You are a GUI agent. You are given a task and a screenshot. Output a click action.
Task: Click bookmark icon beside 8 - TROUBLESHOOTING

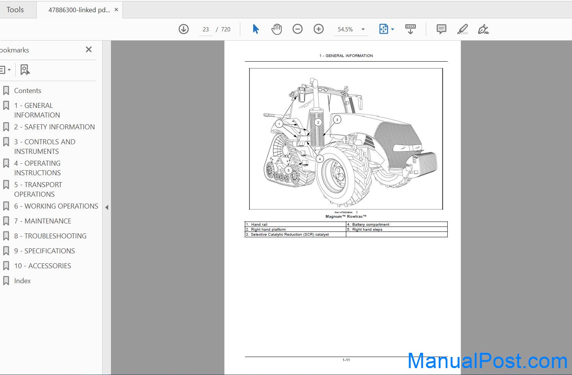point(6,236)
